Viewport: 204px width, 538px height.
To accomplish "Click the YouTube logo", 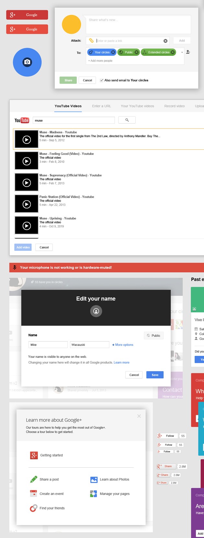I will click(x=22, y=120).
